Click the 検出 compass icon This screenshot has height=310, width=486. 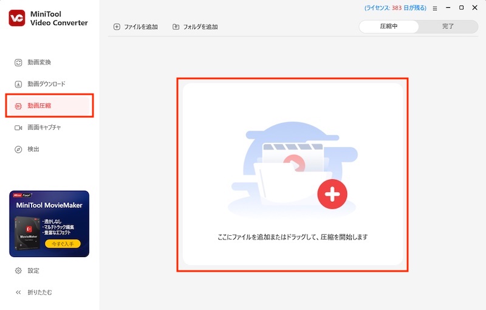[18, 149]
